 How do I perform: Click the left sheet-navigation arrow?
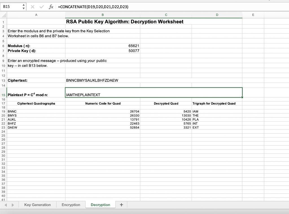pos(6,205)
